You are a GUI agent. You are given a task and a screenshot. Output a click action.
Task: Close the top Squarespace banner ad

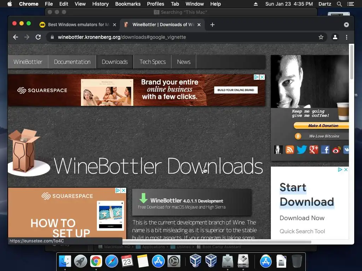(262, 77)
